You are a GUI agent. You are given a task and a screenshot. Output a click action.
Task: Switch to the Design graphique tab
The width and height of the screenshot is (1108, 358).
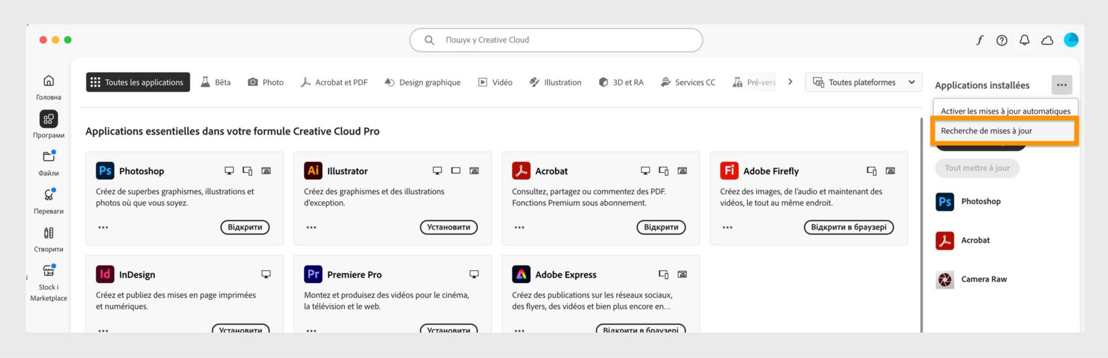[x=422, y=82]
